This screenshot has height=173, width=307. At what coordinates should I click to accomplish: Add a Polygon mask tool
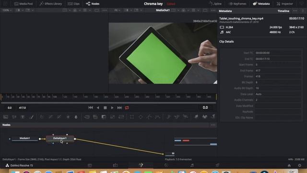pos(149,117)
